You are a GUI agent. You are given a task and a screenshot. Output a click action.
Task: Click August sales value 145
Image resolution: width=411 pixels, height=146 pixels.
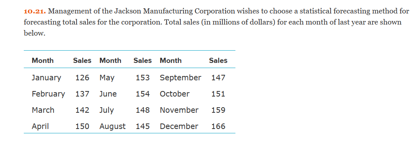pos(143,126)
